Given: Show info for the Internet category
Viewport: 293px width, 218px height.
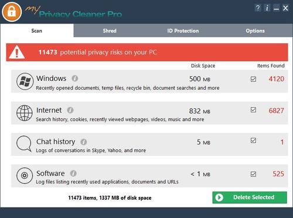Looking at the screenshot, I should [x=70, y=110].
